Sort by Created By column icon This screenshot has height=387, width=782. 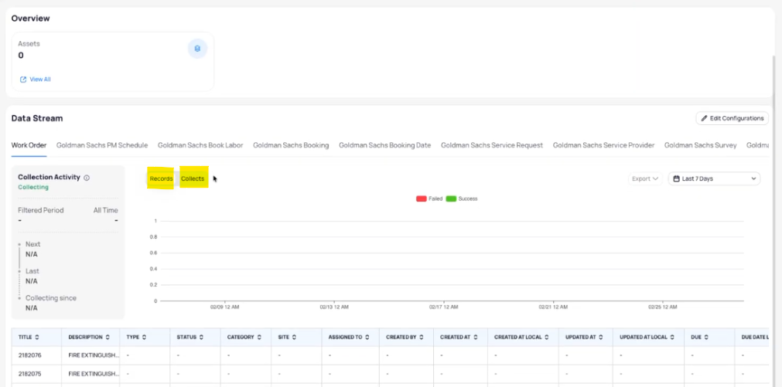[422, 338]
